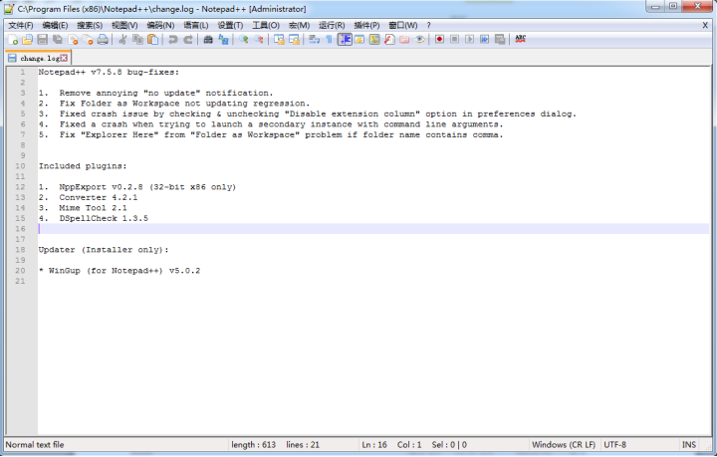This screenshot has height=457, width=717.
Task: Click line "Notepad++ v7.5.8 bug-fixes:"
Action: pos(109,73)
